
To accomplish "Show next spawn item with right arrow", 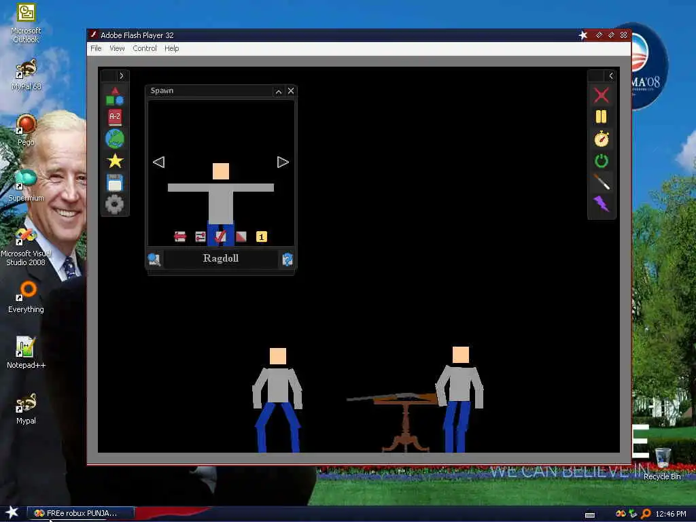I will pyautogui.click(x=283, y=162).
